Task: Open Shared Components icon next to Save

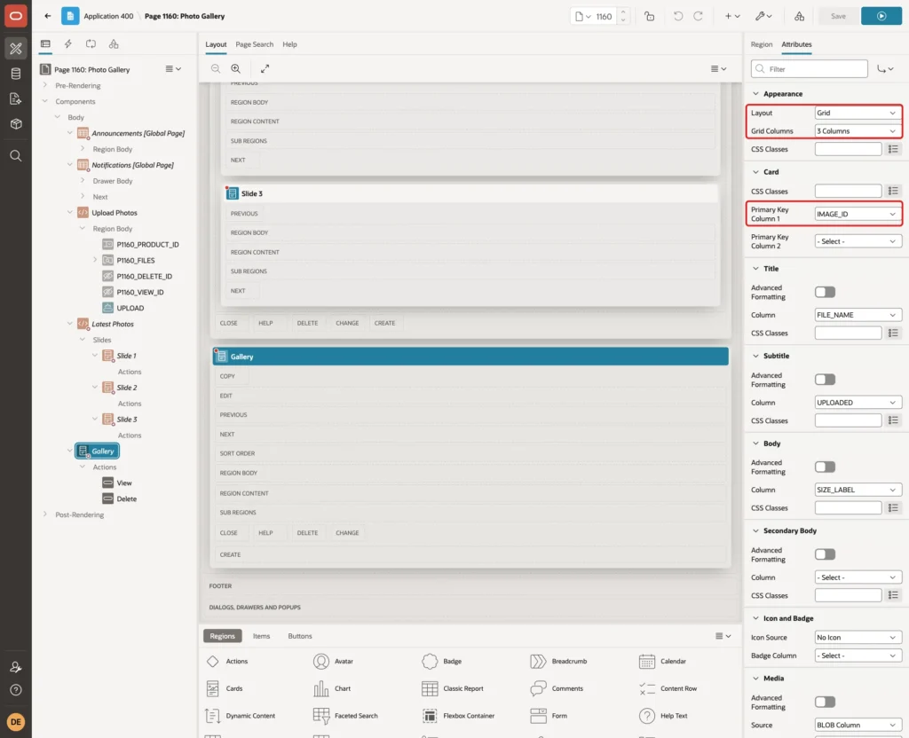Action: pos(800,16)
